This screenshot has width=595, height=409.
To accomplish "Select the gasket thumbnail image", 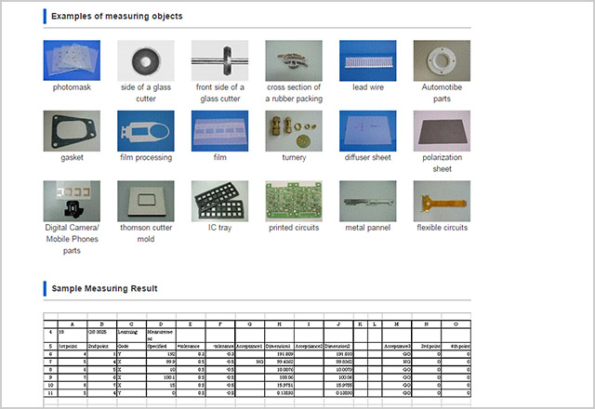I will tap(72, 130).
